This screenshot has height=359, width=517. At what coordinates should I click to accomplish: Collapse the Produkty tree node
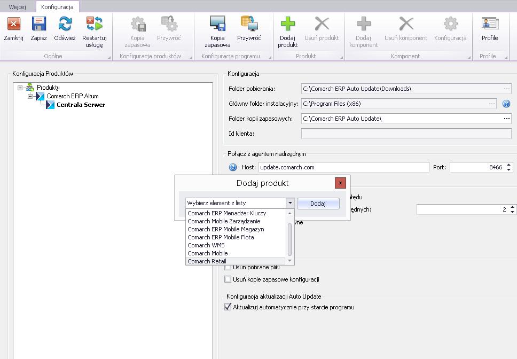pyautogui.click(x=20, y=88)
